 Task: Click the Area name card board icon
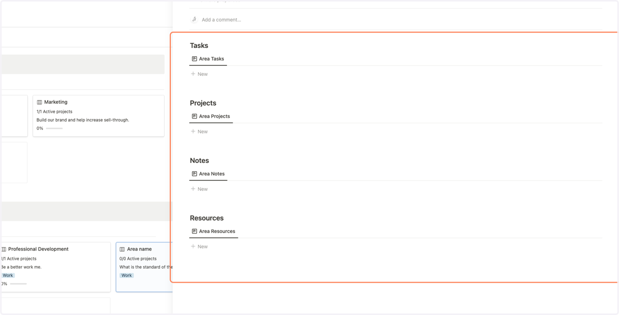pyautogui.click(x=122, y=249)
